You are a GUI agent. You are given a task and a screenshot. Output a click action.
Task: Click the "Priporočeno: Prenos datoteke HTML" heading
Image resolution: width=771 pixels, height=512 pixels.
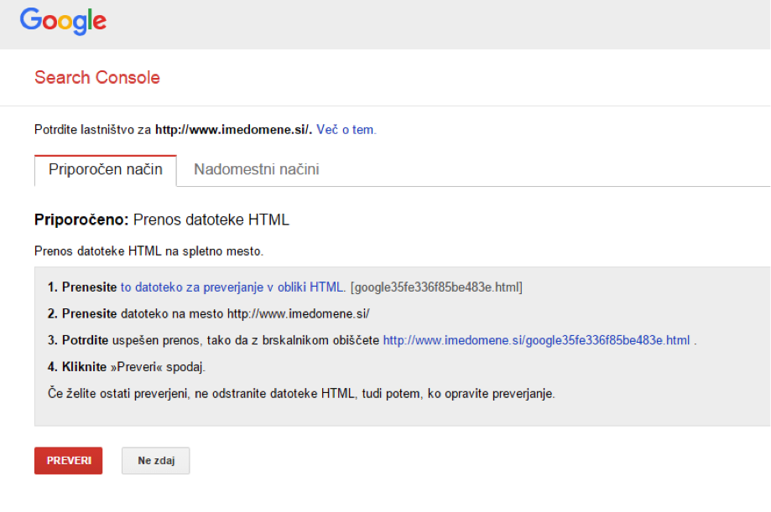[x=161, y=220]
